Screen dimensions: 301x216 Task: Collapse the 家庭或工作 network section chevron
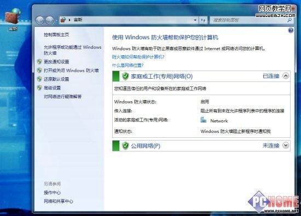pos(286,76)
